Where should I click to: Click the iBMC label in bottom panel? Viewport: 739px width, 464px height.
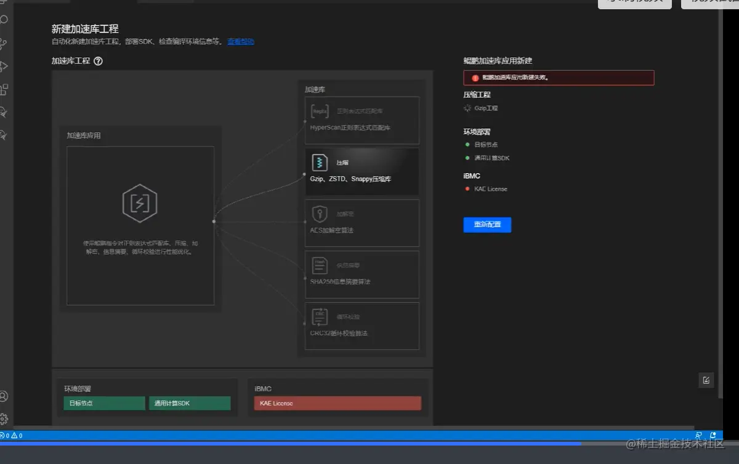263,389
